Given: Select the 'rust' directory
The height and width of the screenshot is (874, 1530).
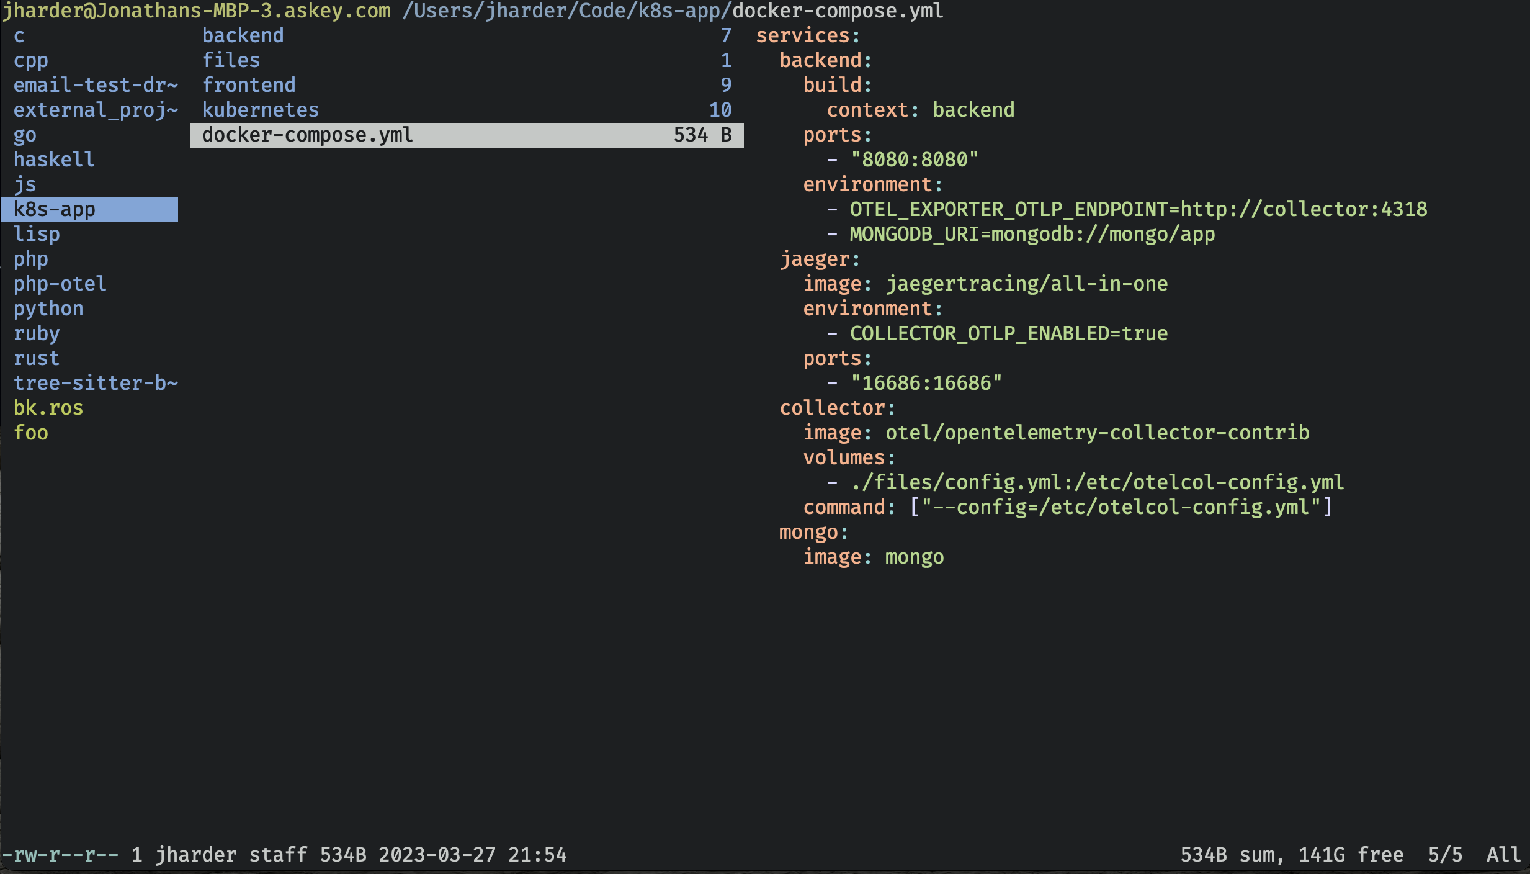Looking at the screenshot, I should click(37, 359).
